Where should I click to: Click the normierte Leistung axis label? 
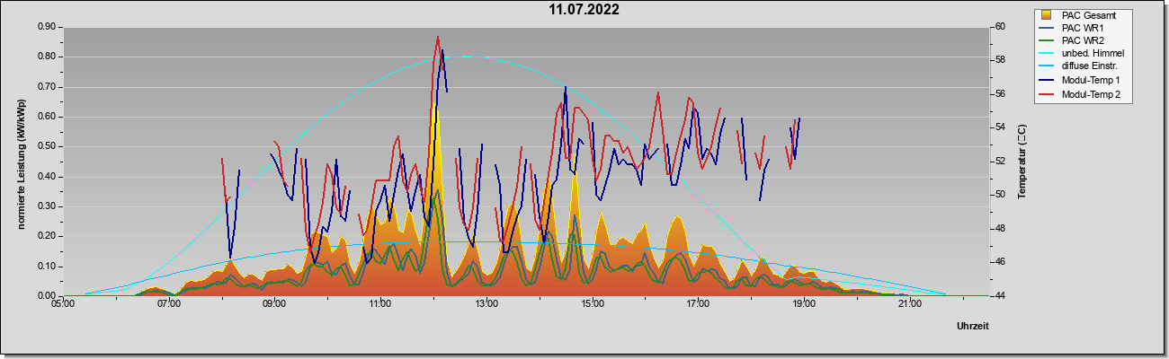(21, 162)
